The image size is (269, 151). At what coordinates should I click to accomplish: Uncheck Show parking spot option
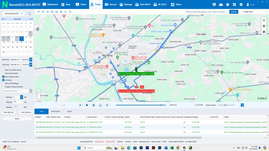(x=3, y=77)
